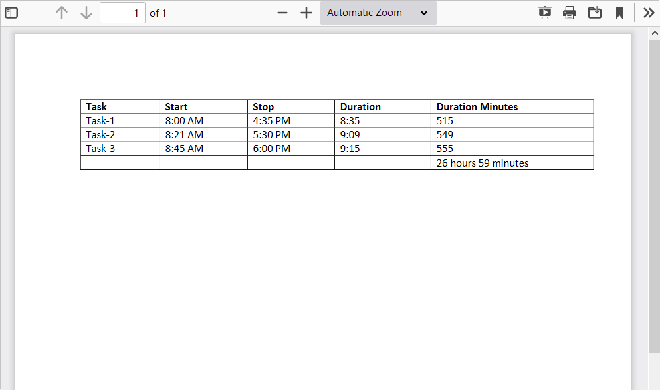This screenshot has width=660, height=390.
Task: Select the 26 hours 59 minutes total
Action: point(483,163)
